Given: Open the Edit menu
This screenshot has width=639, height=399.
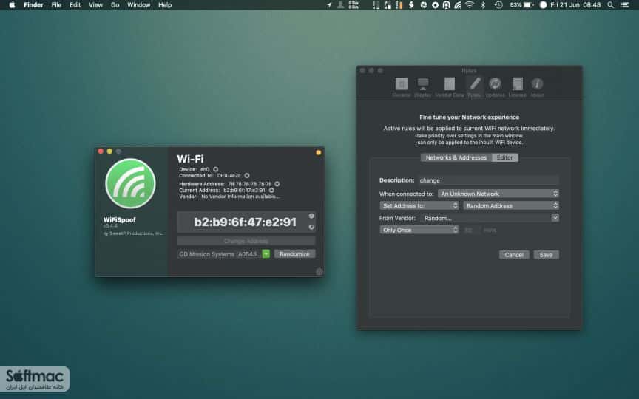Looking at the screenshot, I should coord(75,5).
